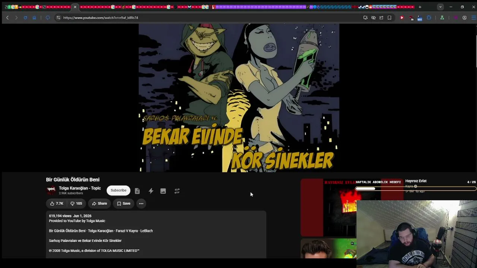477x268 pixels.
Task: Bookmark this page from the address bar
Action: 389,17
